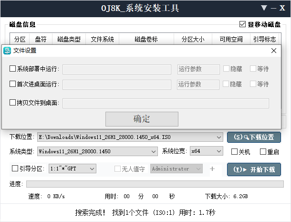The height and width of the screenshot is (222, 291).
Task: Toggle 显移动磁盘 checkbox
Action: click(x=242, y=24)
